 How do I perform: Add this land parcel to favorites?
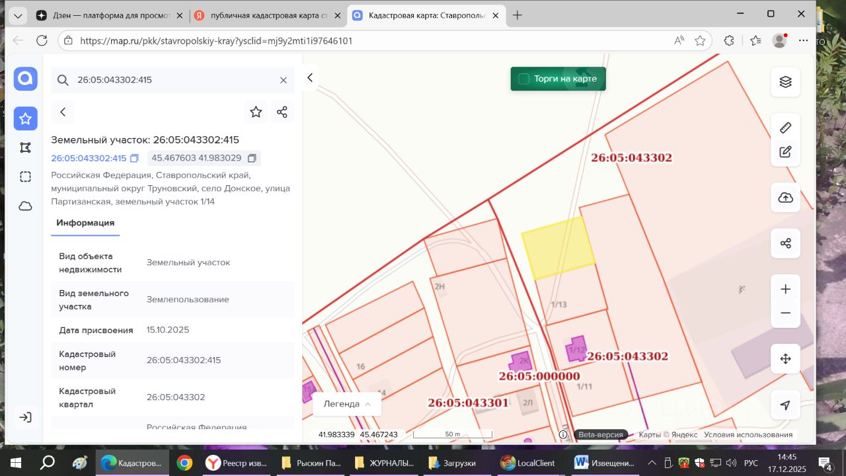pyautogui.click(x=256, y=112)
